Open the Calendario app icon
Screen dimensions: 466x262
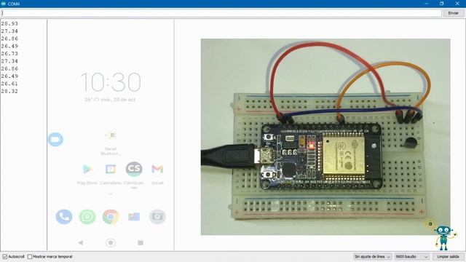[x=111, y=169]
